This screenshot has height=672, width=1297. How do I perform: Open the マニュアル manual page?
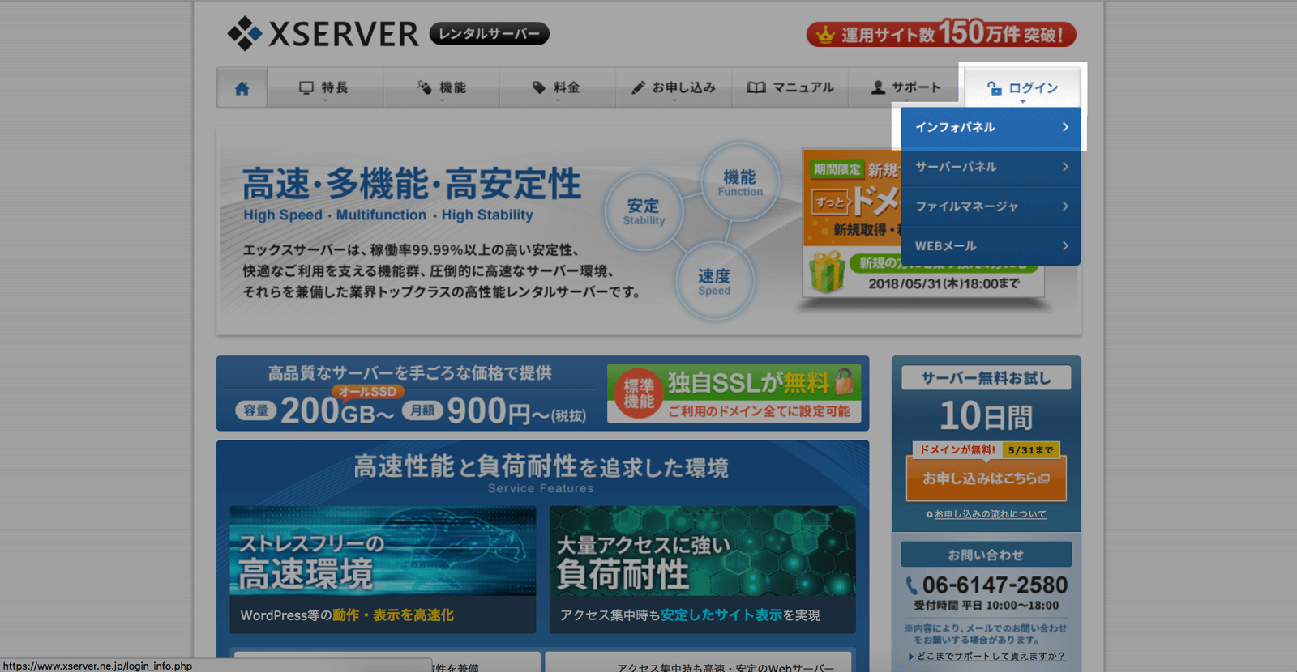click(790, 87)
